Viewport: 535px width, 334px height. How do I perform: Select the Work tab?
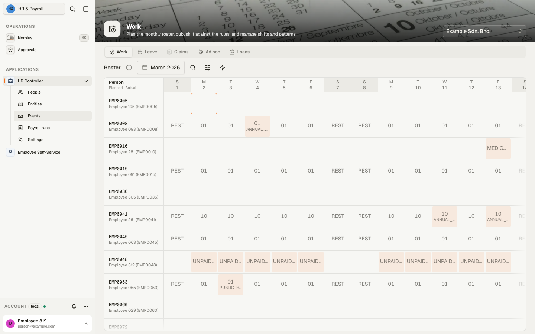tap(119, 52)
